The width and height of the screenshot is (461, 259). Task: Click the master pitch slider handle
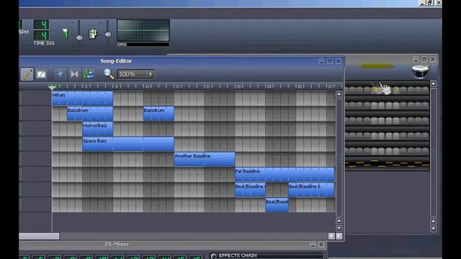click(107, 35)
